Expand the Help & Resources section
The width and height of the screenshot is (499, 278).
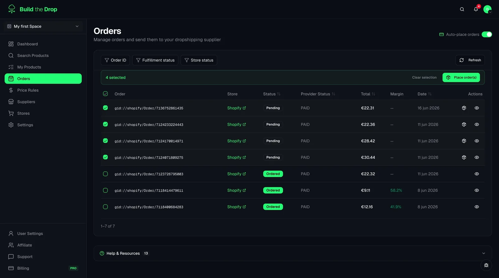(x=293, y=253)
